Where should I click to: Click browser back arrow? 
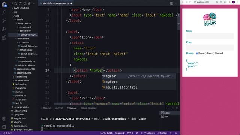pyautogui.click(x=183, y=2)
